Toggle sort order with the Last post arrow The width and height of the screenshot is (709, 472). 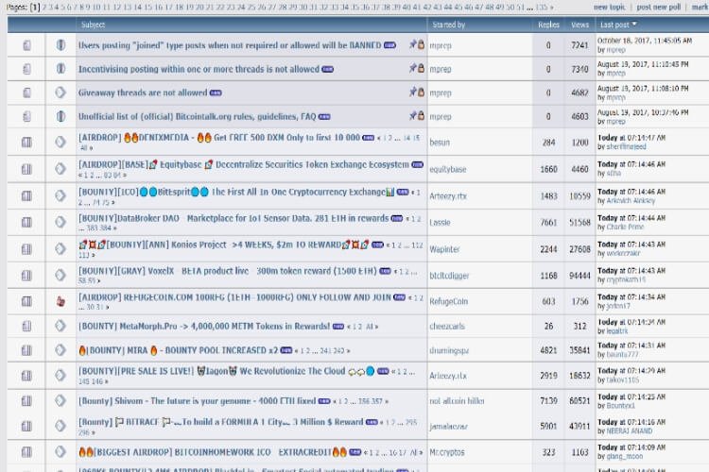click(x=633, y=25)
